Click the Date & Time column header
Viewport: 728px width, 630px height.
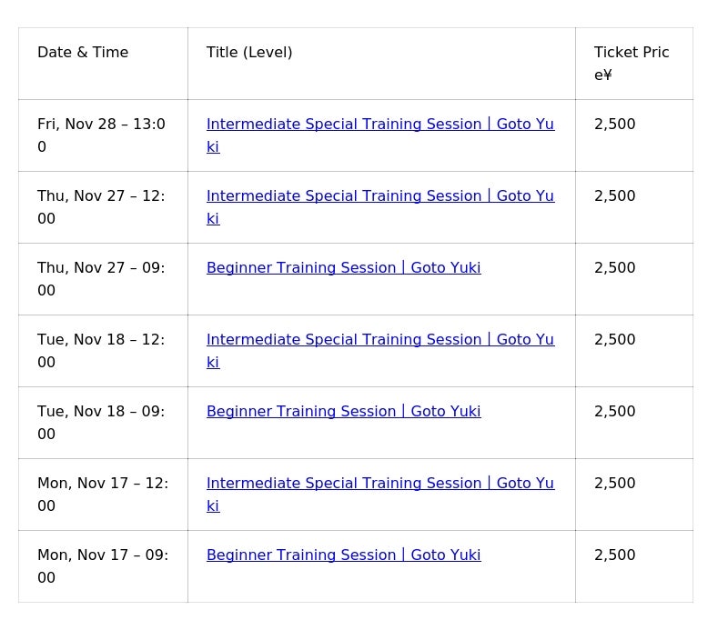83,53
